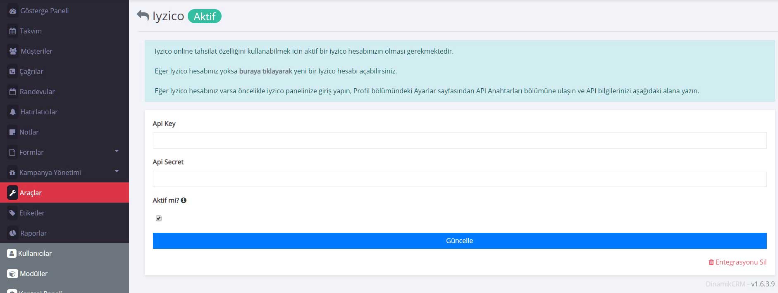
Task: Go to Modüller in the sidebar
Action: [x=64, y=274]
